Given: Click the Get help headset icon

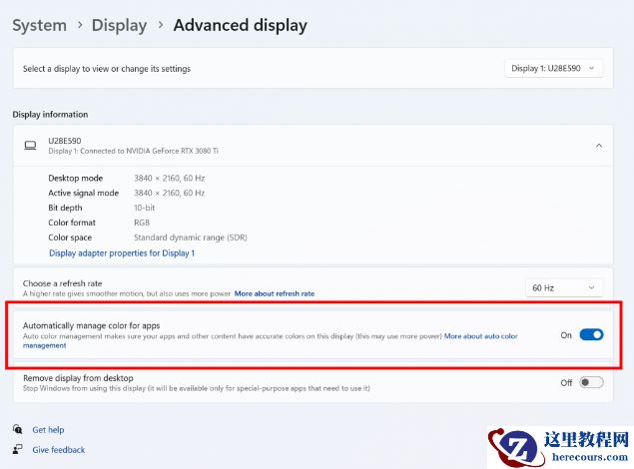Looking at the screenshot, I should tap(17, 429).
